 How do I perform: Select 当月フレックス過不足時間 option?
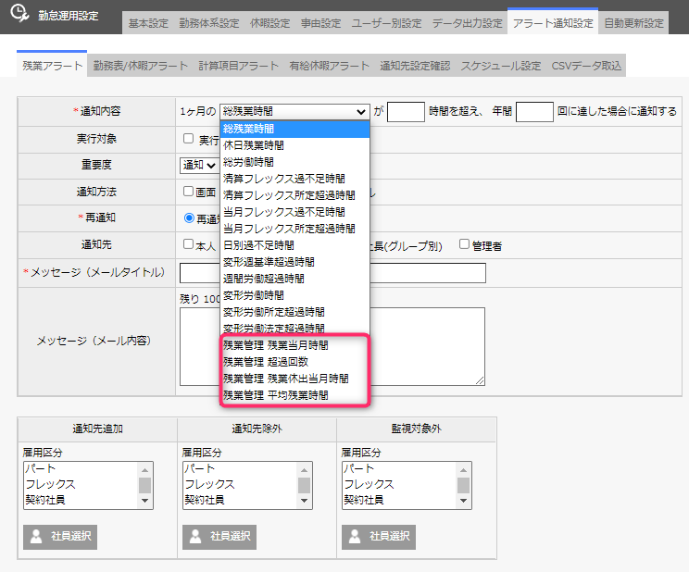[x=294, y=212]
